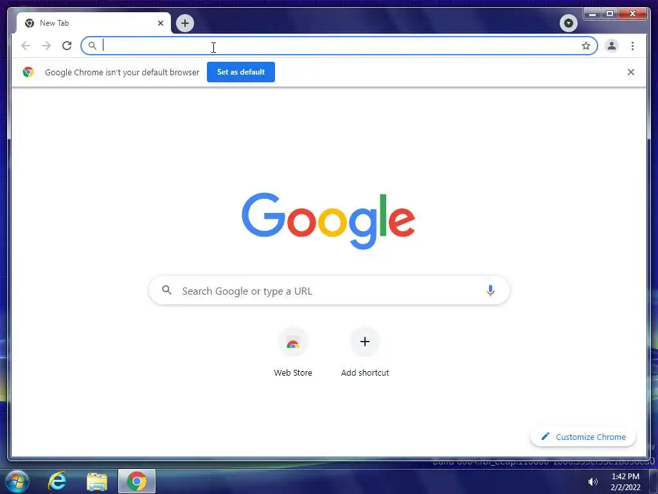The image size is (658, 494).
Task: Close the New Tab tab
Action: coord(160,23)
